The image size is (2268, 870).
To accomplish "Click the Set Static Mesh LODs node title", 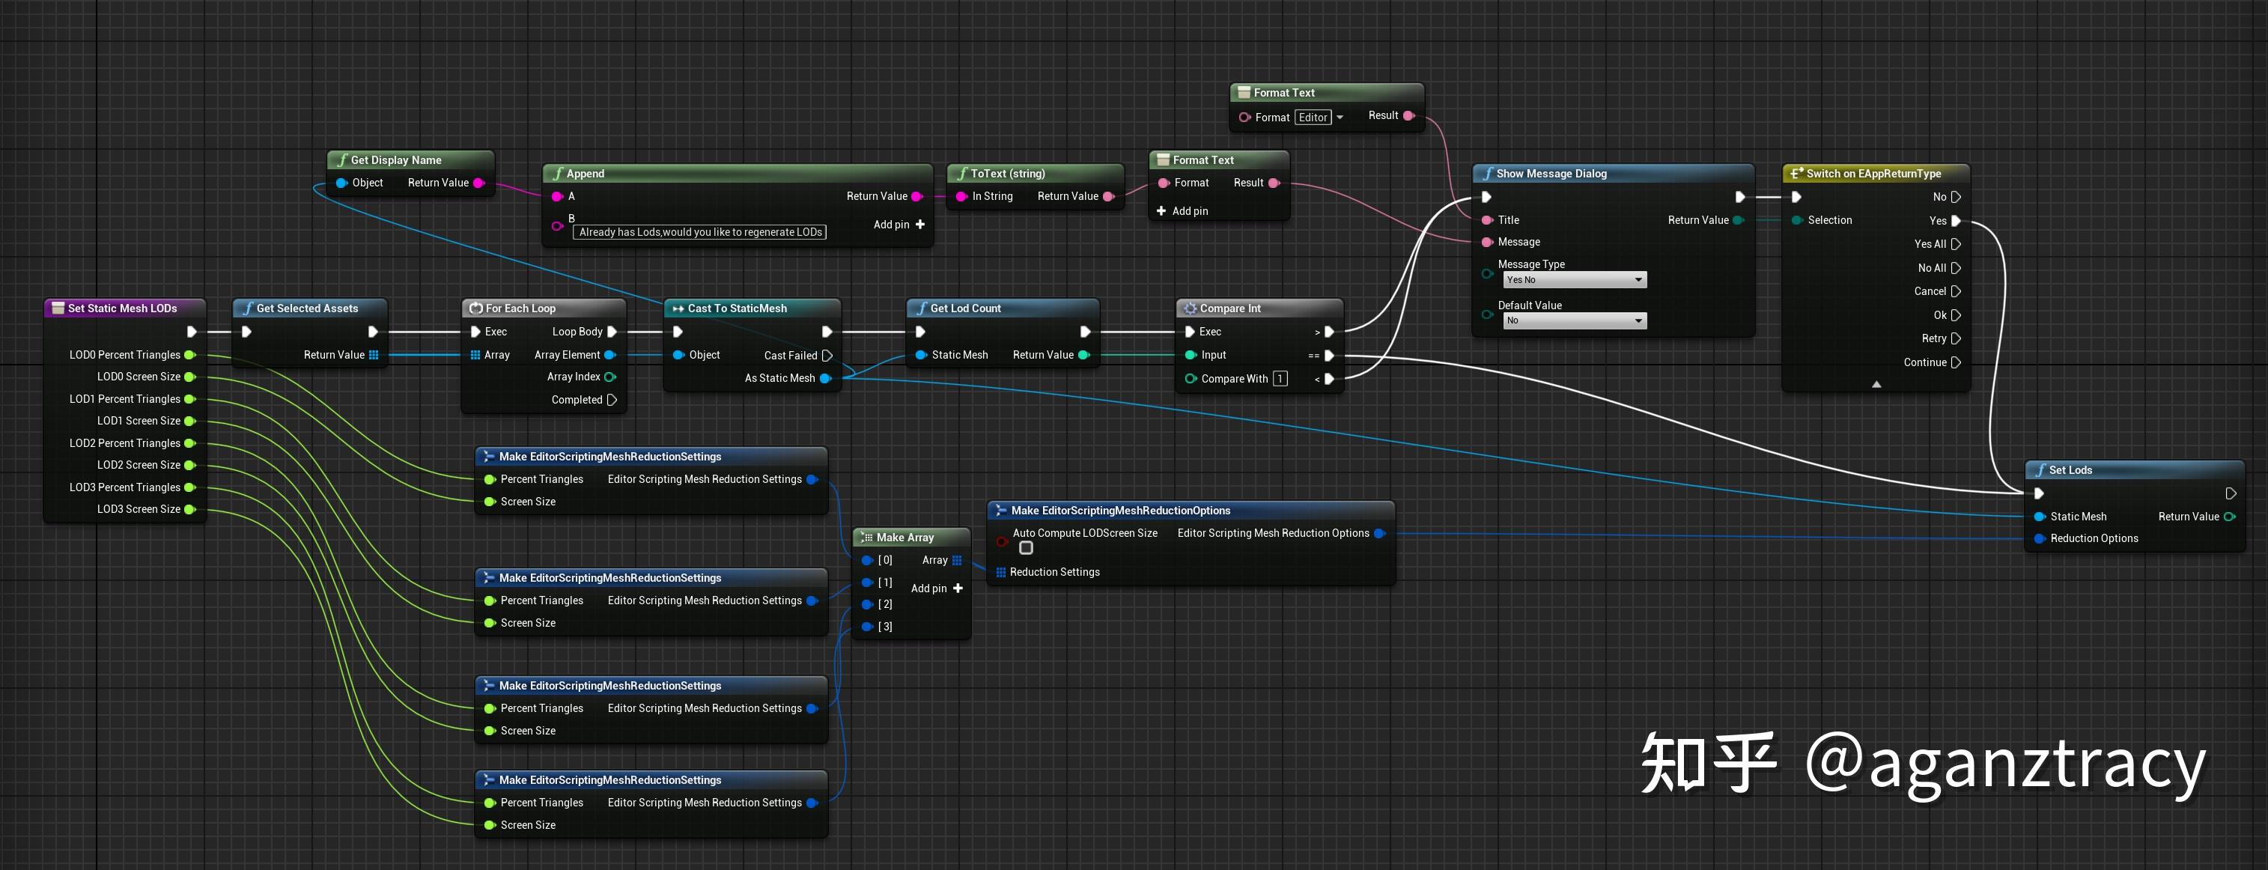I will [x=122, y=308].
